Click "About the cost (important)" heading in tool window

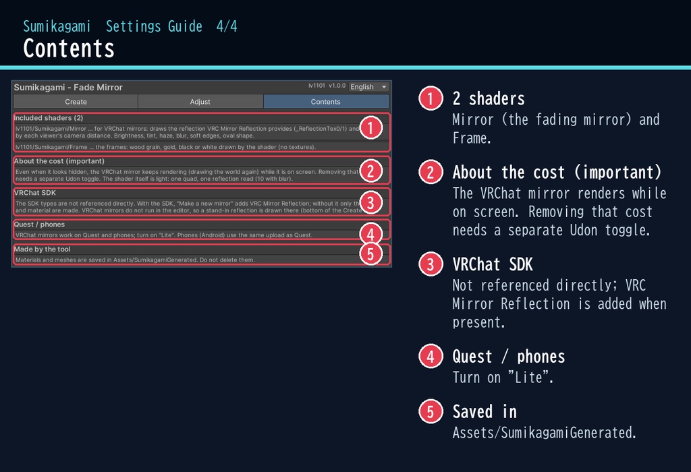click(59, 161)
